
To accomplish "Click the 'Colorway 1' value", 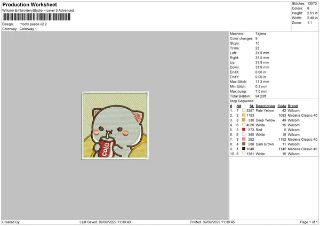I will (x=28, y=29).
